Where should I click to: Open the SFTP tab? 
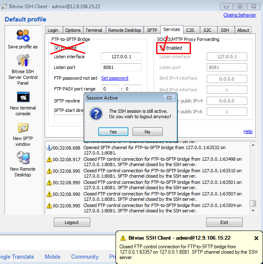coord(152,30)
